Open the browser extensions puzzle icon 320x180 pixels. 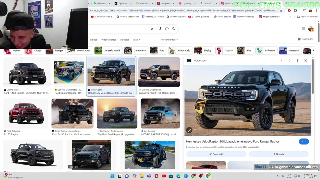point(295,10)
